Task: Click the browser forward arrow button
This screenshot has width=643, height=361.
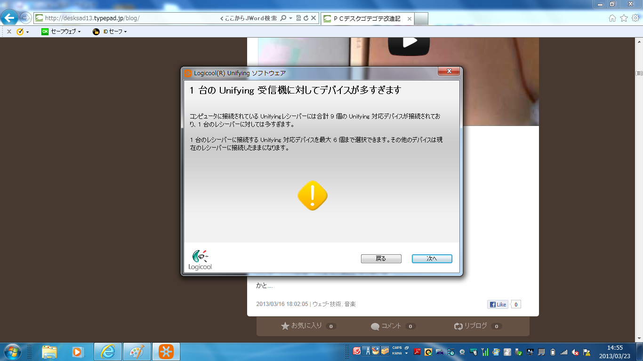Action: click(25, 18)
